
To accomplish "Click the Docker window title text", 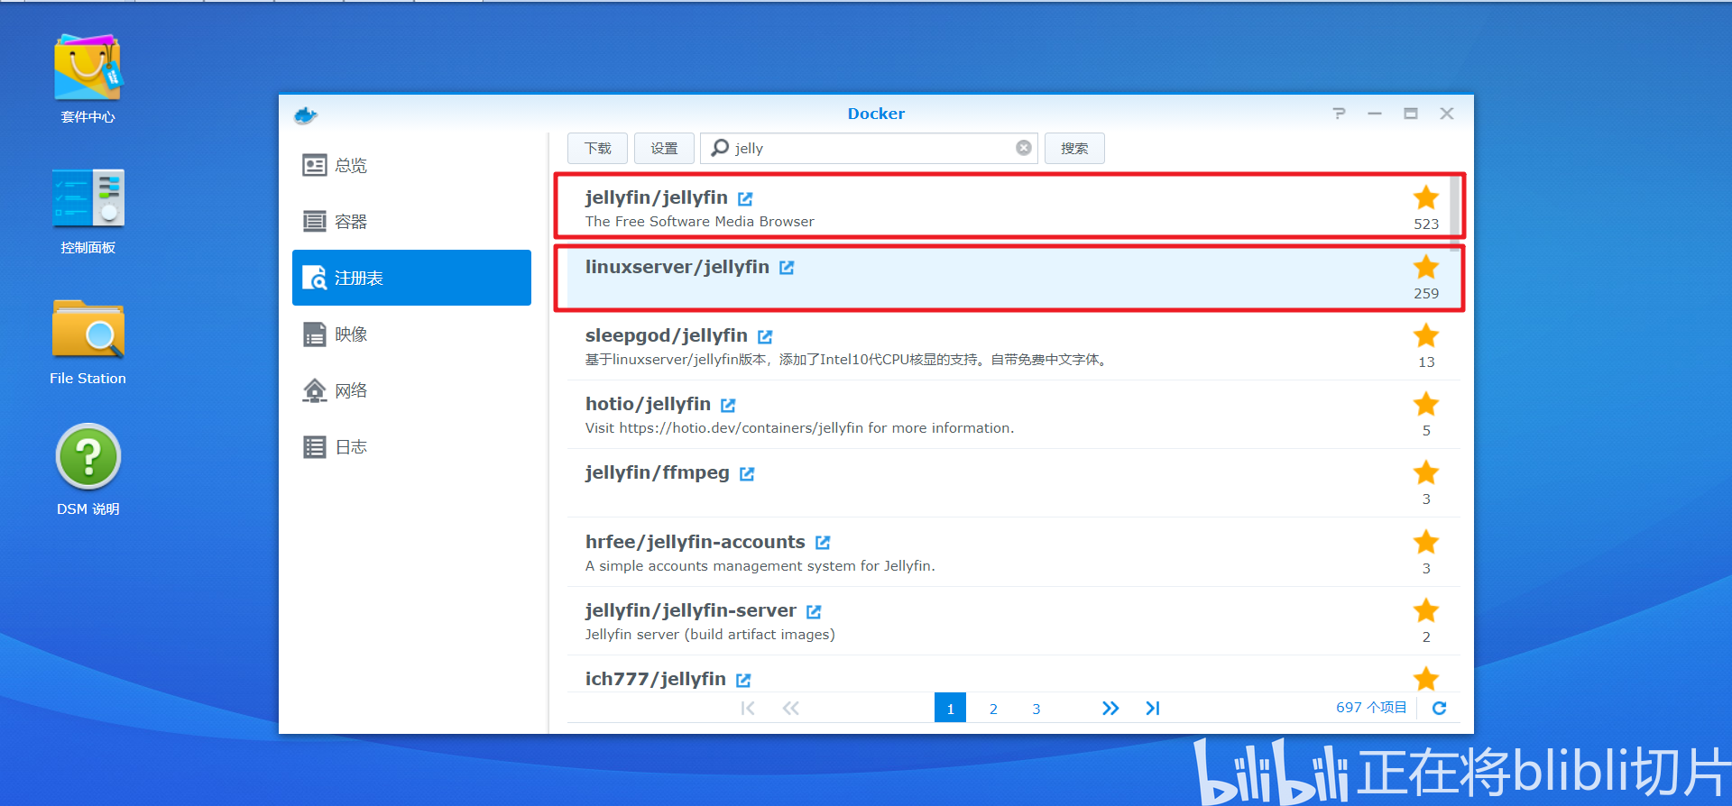I will tap(876, 114).
